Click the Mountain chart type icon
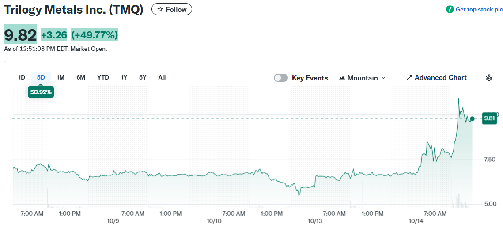 (342, 78)
